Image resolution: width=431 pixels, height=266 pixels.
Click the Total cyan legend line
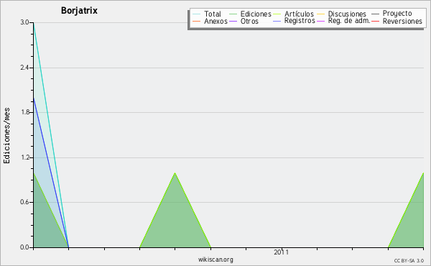pyautogui.click(x=196, y=14)
